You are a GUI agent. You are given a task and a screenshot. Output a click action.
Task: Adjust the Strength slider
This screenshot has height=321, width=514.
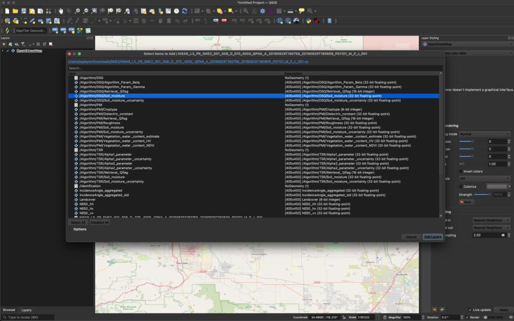pyautogui.click(x=482, y=195)
